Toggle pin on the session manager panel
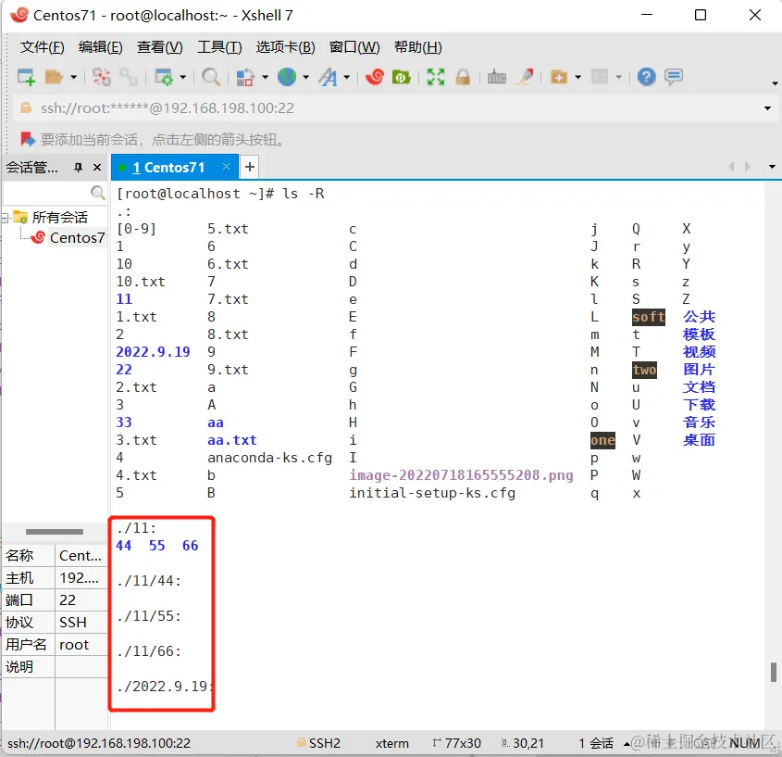 pos(79,168)
